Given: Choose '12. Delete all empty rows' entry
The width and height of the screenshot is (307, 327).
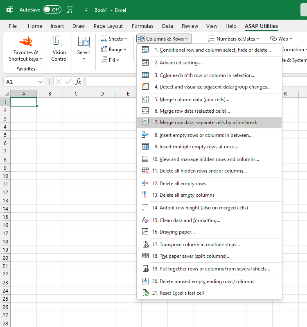Looking at the screenshot, I should coord(209,184).
